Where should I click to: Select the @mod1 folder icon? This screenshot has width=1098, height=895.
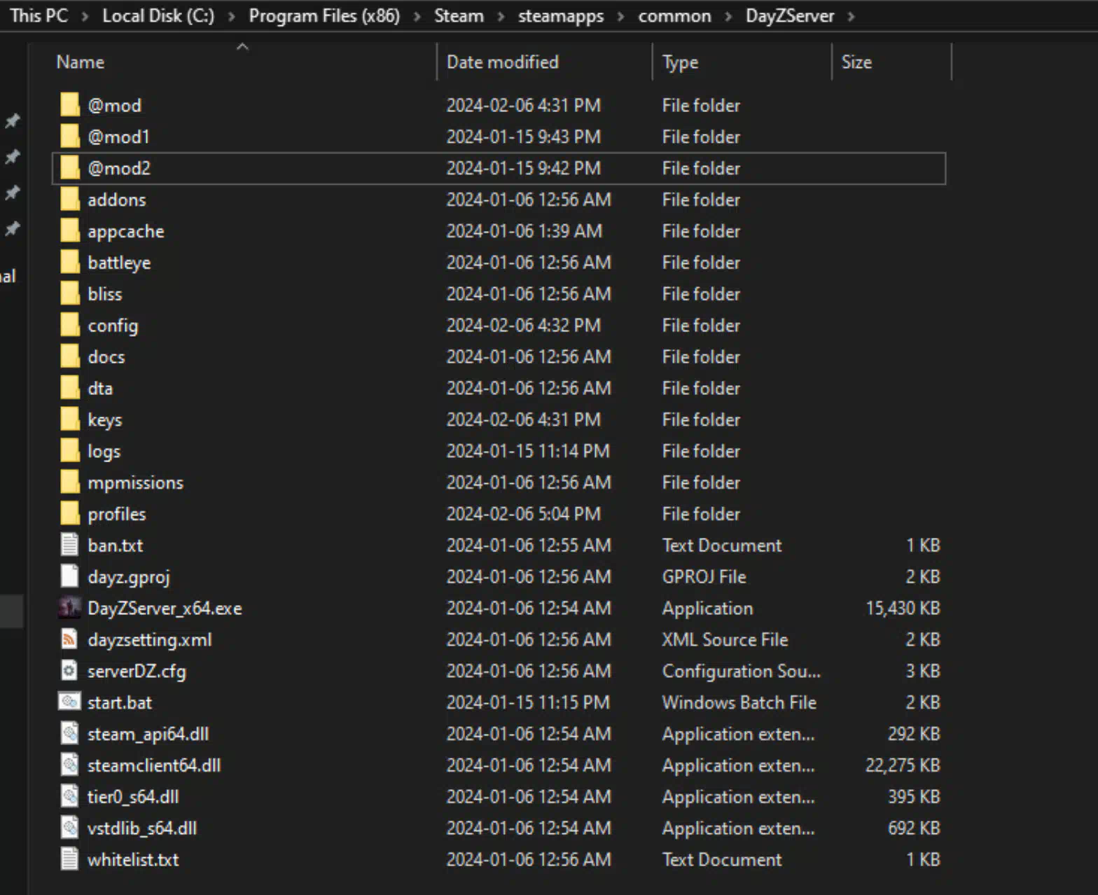click(x=69, y=137)
